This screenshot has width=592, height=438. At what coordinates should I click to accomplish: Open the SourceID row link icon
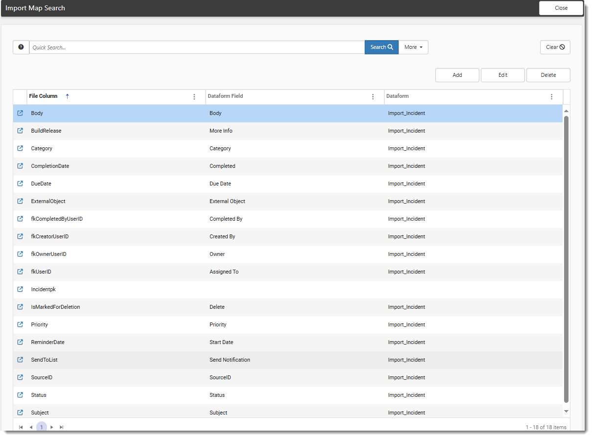pyautogui.click(x=20, y=377)
